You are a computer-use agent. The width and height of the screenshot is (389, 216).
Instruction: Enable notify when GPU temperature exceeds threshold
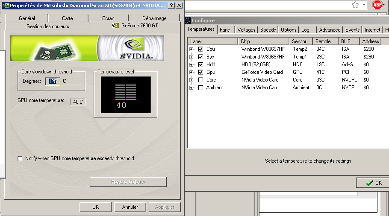tap(21, 158)
